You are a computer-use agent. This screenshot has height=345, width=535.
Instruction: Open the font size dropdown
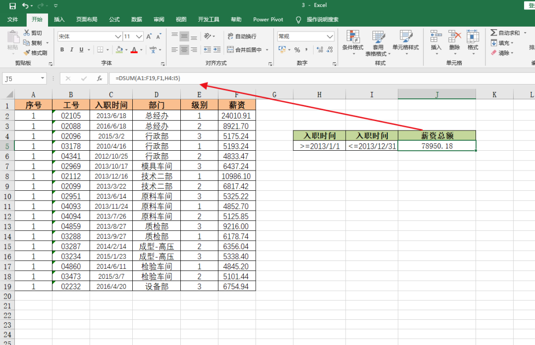point(139,37)
